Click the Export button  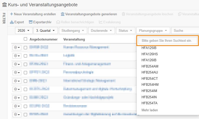(17, 22)
